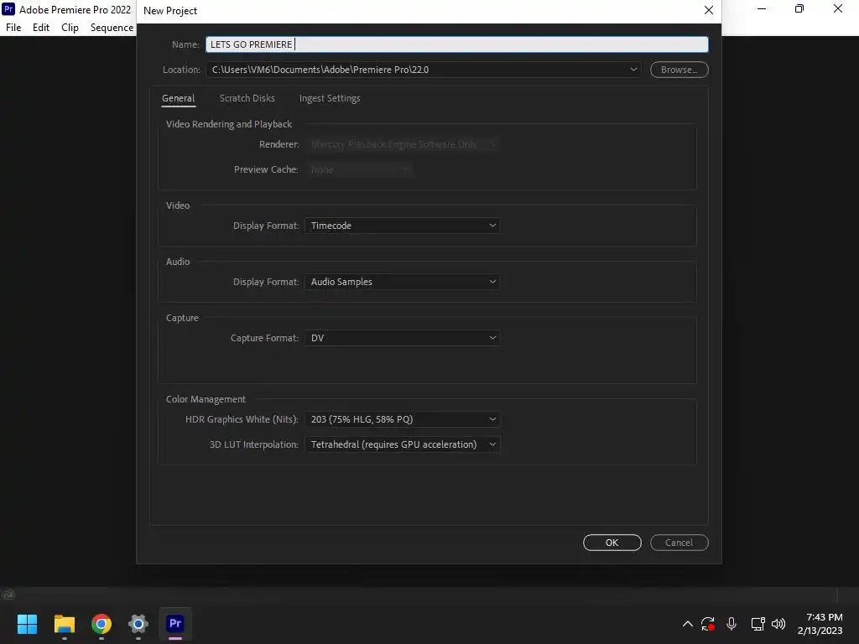This screenshot has width=859, height=644.
Task: Open the network display tray icon
Action: tap(757, 624)
